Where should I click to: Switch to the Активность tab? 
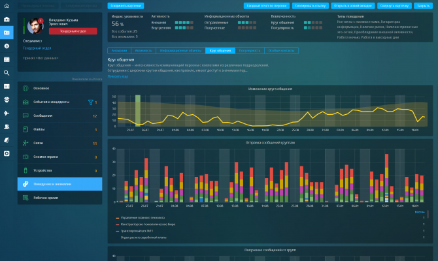tap(143, 50)
